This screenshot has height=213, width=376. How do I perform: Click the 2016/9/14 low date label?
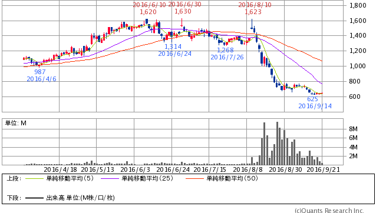click(x=315, y=106)
